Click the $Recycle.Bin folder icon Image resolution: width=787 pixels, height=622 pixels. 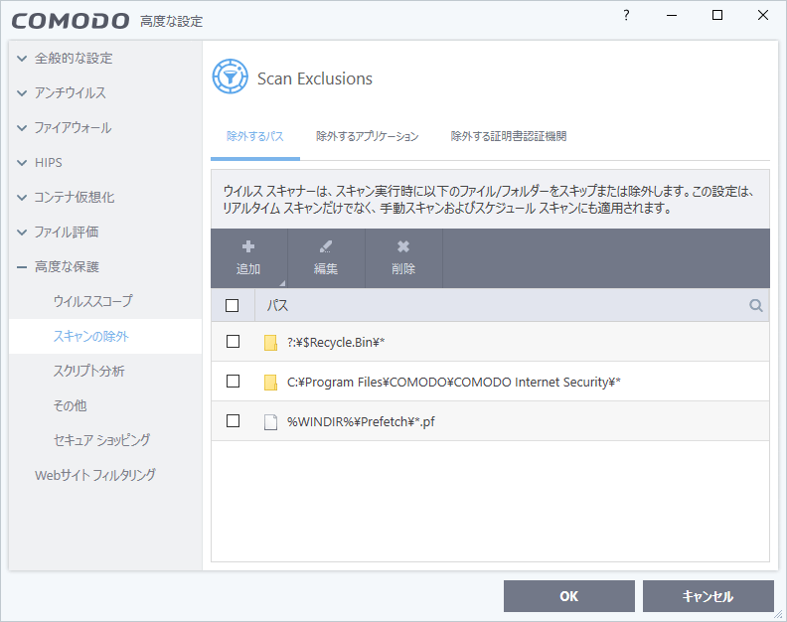tap(270, 342)
